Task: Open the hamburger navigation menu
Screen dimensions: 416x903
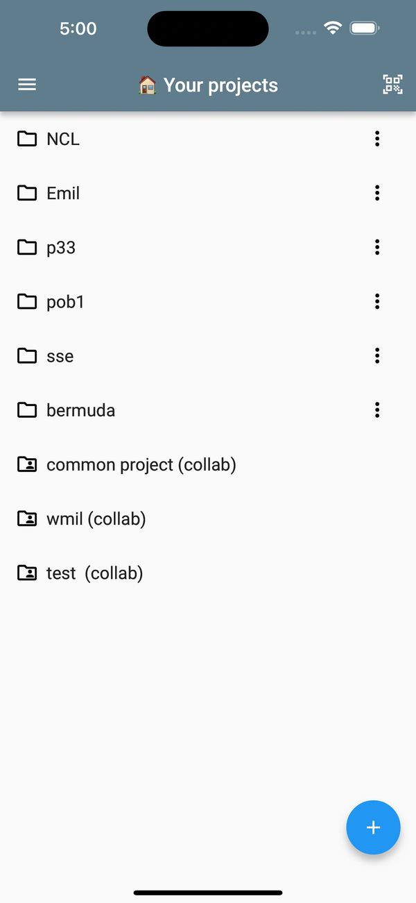Action: click(27, 85)
